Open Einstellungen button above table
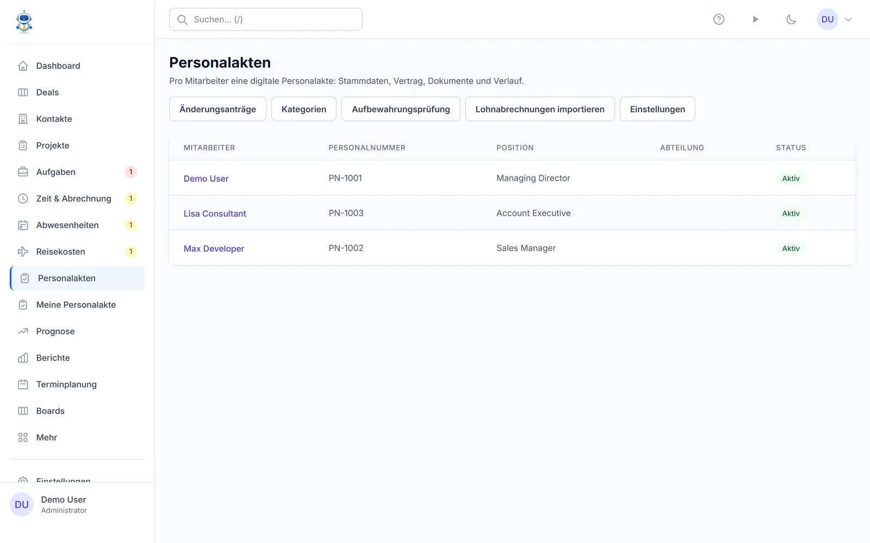870x543 pixels. tap(657, 109)
